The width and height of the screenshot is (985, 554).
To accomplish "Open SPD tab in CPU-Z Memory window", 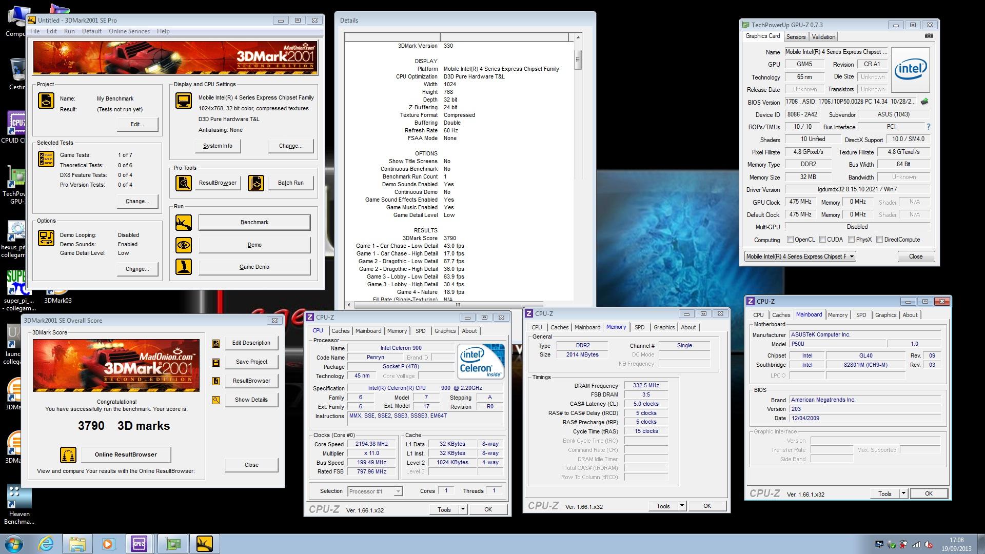I will [639, 327].
